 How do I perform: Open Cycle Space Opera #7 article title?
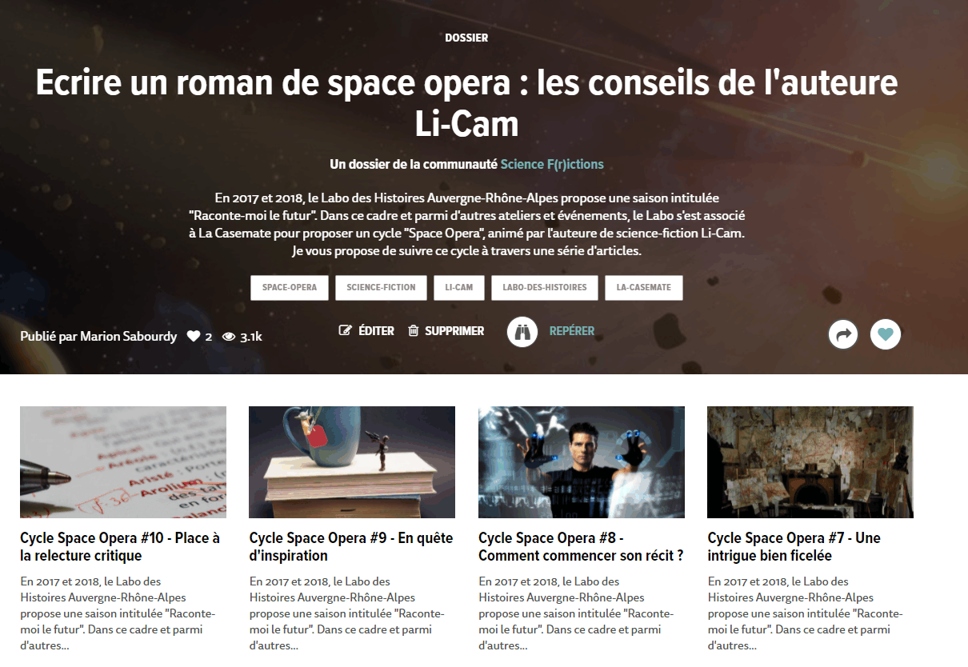pyautogui.click(x=794, y=547)
